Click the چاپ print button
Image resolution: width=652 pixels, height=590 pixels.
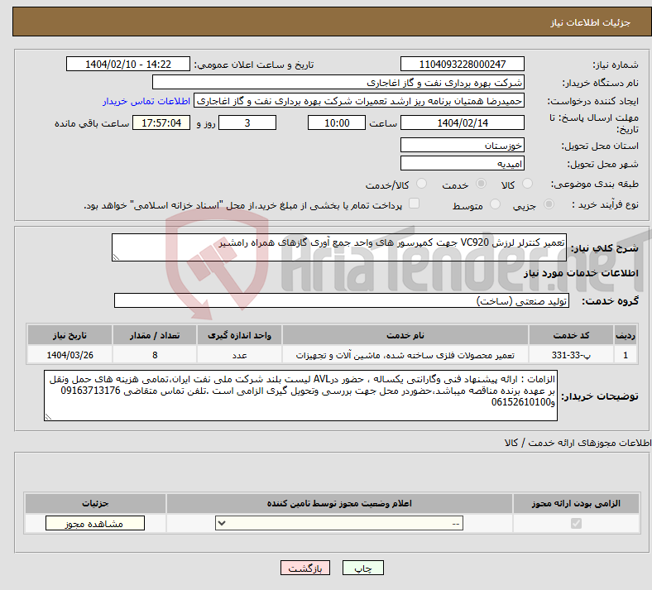coord(363,568)
